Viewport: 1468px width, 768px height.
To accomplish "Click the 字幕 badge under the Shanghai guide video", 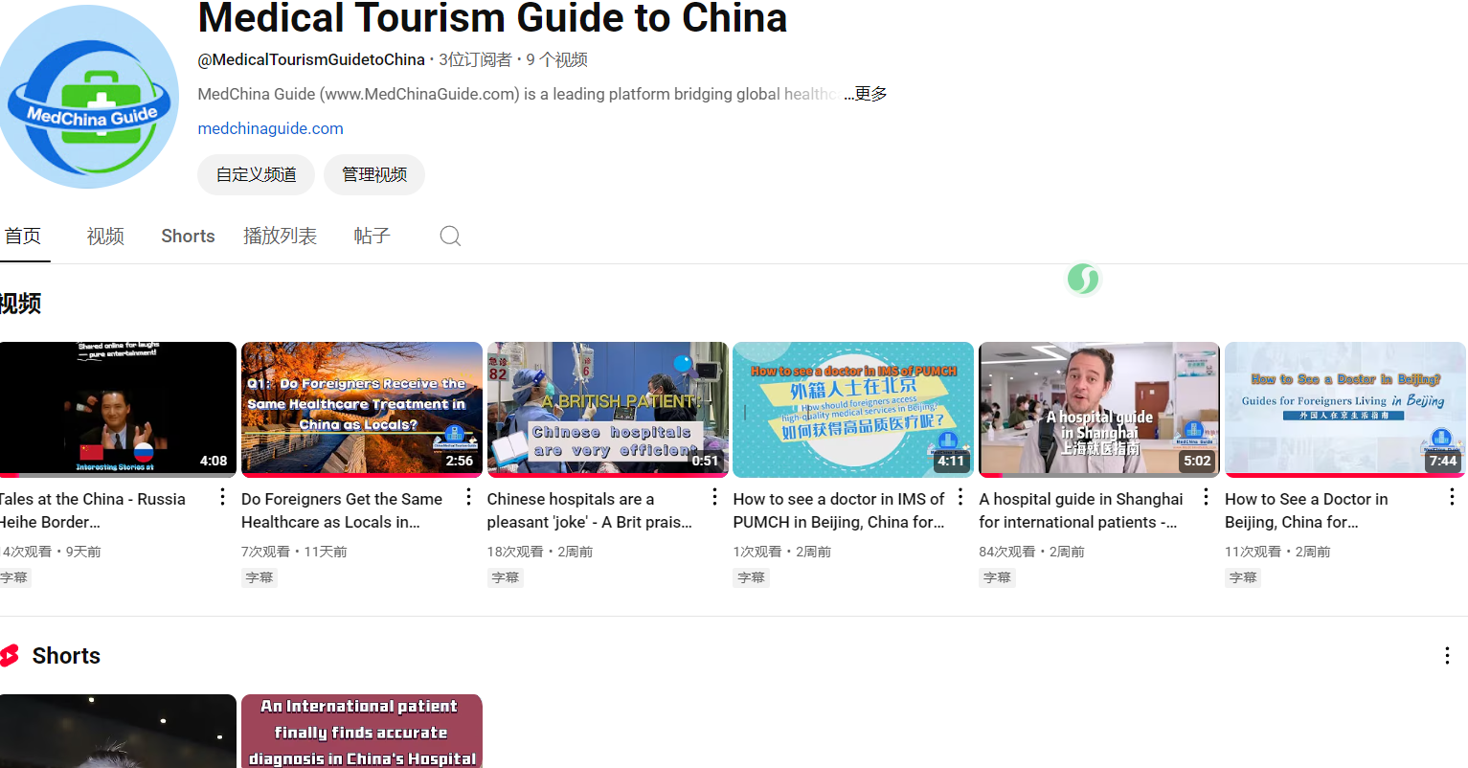I will click(997, 576).
